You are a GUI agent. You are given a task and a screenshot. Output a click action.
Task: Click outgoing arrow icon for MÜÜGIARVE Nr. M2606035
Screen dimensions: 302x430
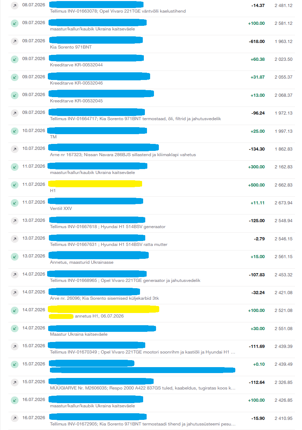pos(14,382)
